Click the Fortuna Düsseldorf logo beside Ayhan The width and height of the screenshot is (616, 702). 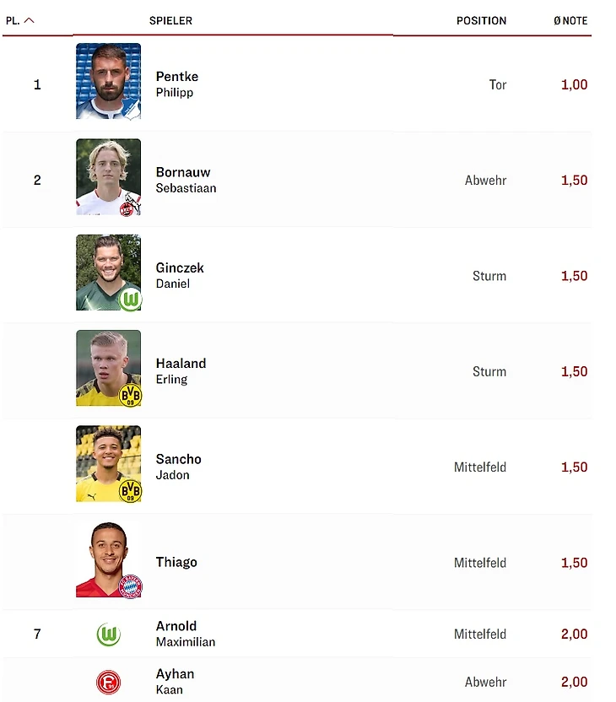tap(108, 682)
